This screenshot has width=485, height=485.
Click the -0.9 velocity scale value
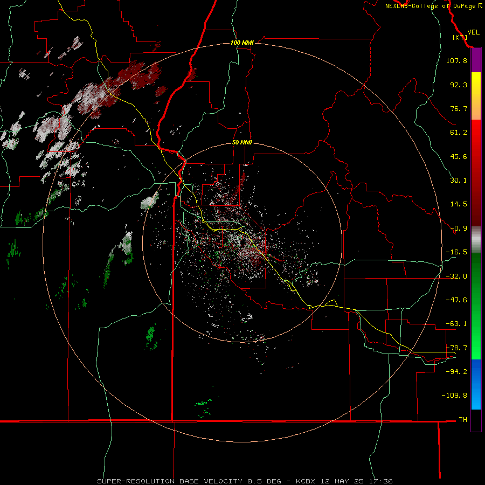coord(459,228)
